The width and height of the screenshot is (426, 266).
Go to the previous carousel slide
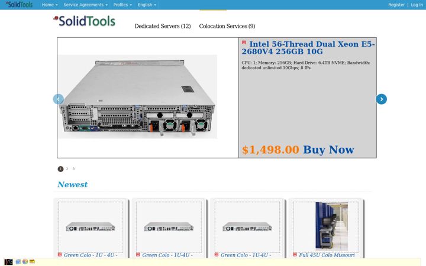(59, 99)
